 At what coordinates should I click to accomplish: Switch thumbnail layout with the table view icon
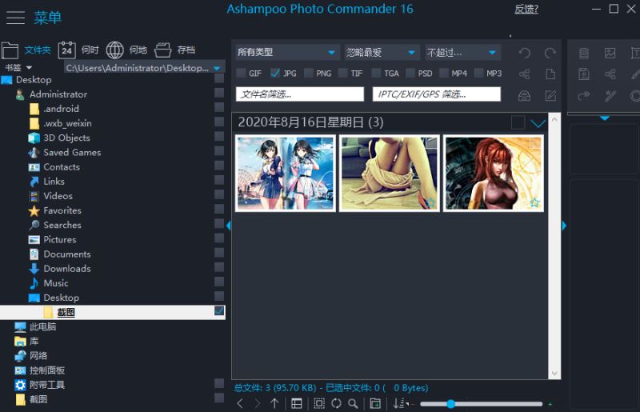(x=297, y=403)
